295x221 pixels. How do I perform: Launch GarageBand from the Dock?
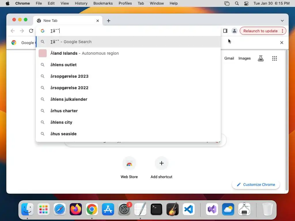pos(173,209)
